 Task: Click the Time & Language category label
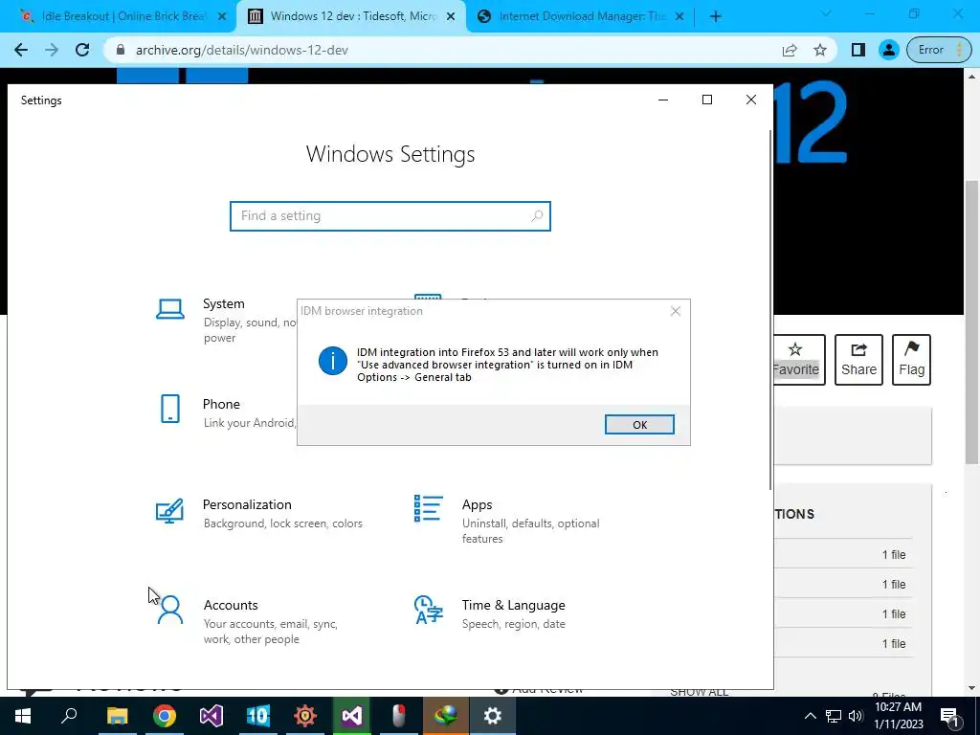click(513, 605)
